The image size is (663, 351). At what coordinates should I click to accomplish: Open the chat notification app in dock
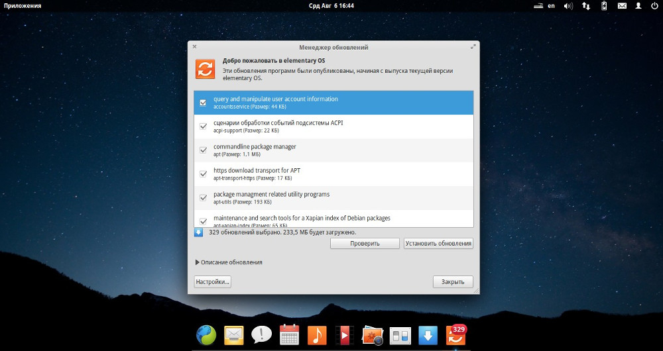coord(261,335)
